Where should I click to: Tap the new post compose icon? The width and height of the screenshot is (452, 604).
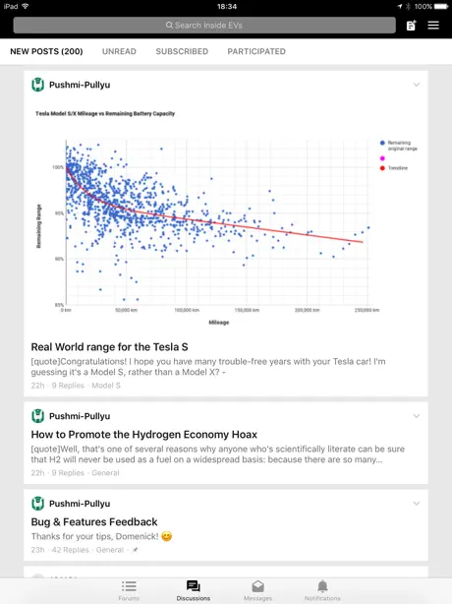tap(411, 26)
